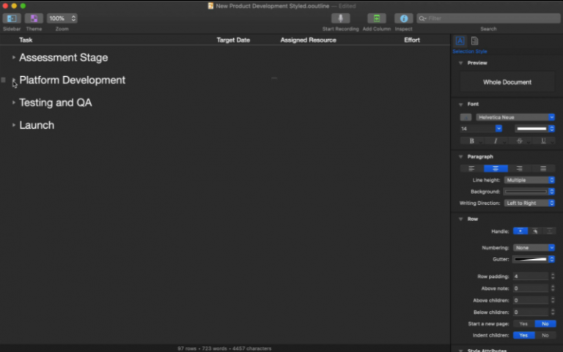Open the Helvetica Neue font dropdown
This screenshot has width=563, height=352.
coord(515,117)
